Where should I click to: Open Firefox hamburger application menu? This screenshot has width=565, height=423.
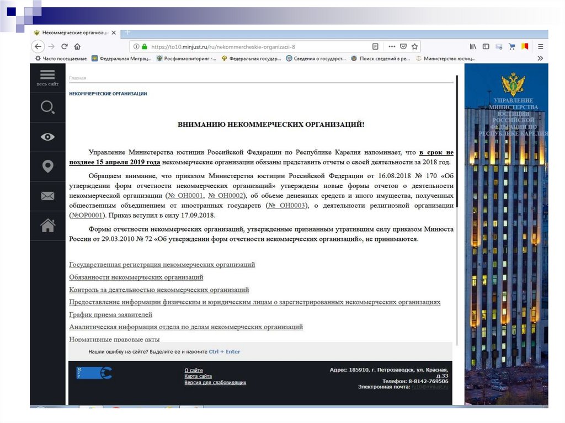[541, 46]
